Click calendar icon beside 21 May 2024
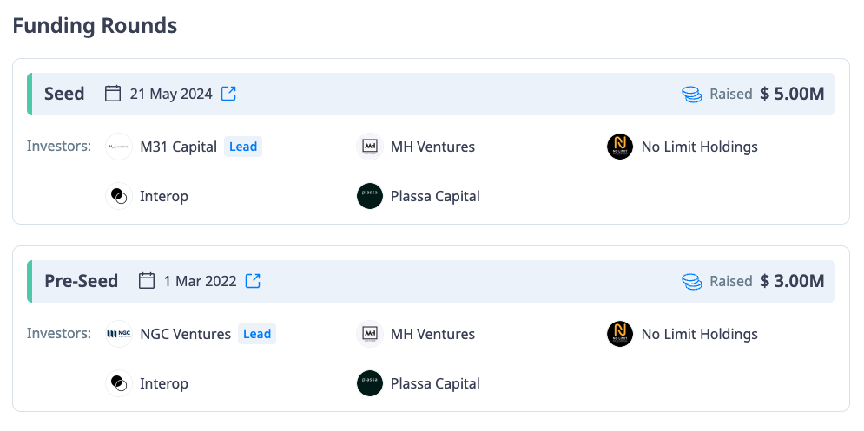Screen dimensions: 864x431 (x=113, y=94)
